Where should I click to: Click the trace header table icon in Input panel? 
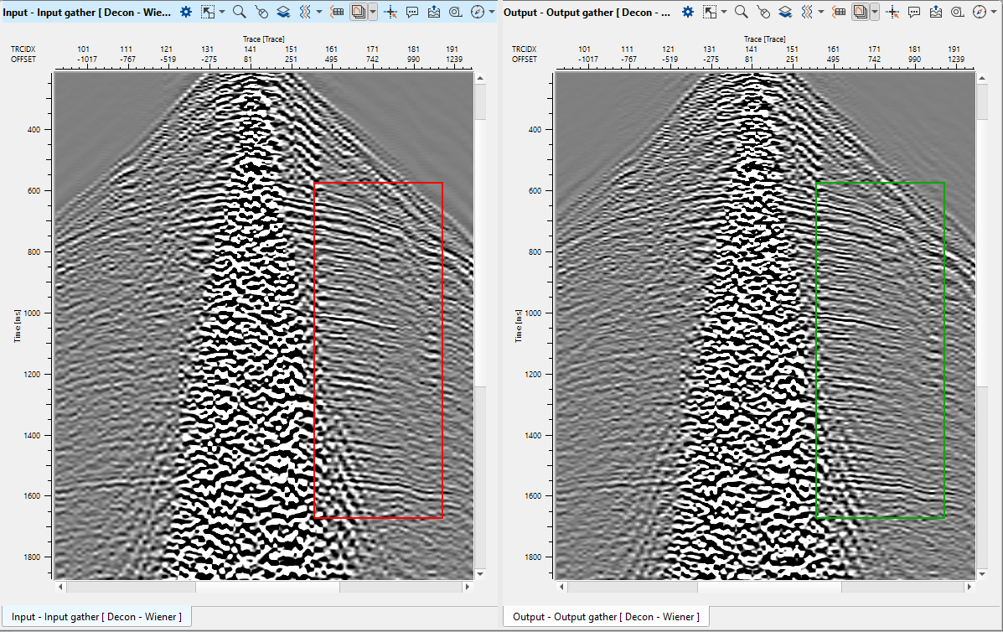point(338,12)
